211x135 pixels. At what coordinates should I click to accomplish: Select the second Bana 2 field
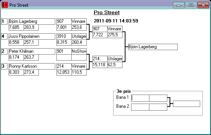[x=158, y=107]
